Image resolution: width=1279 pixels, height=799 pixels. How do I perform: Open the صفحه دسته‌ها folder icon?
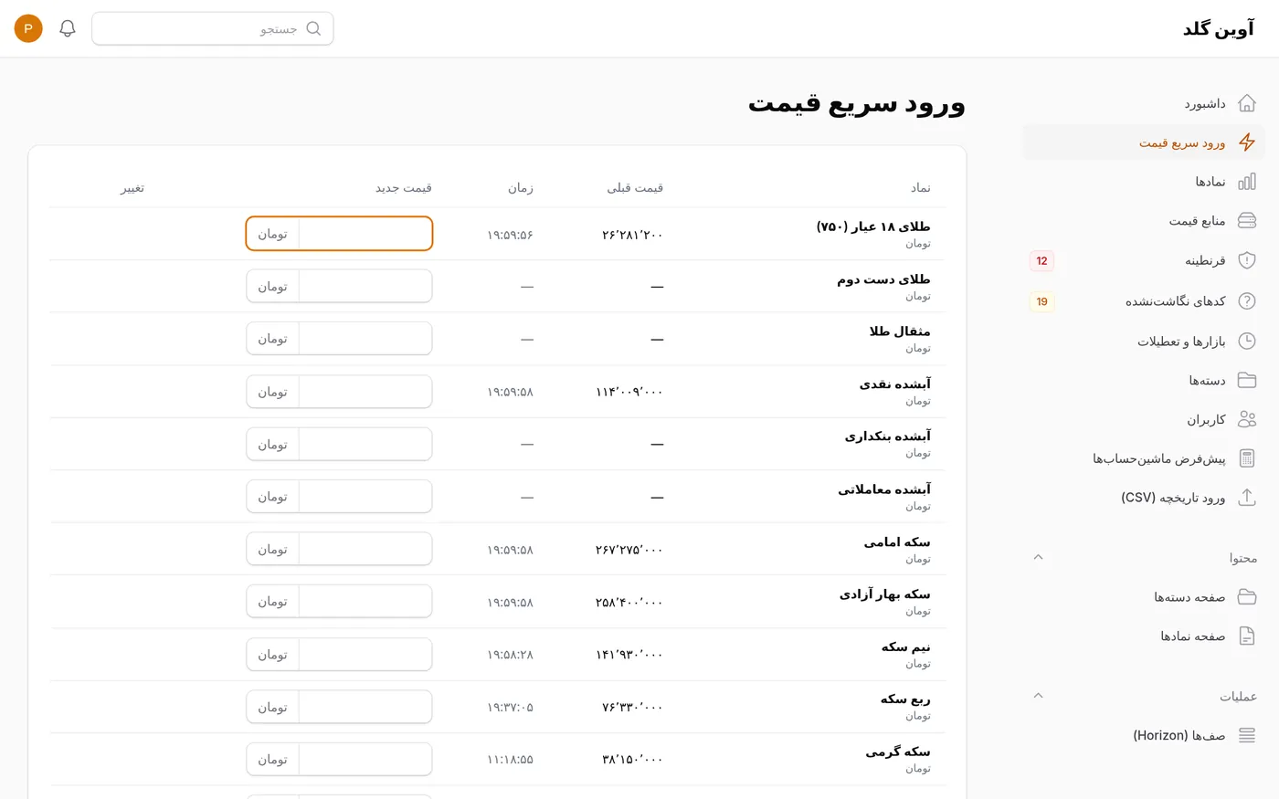(1246, 597)
